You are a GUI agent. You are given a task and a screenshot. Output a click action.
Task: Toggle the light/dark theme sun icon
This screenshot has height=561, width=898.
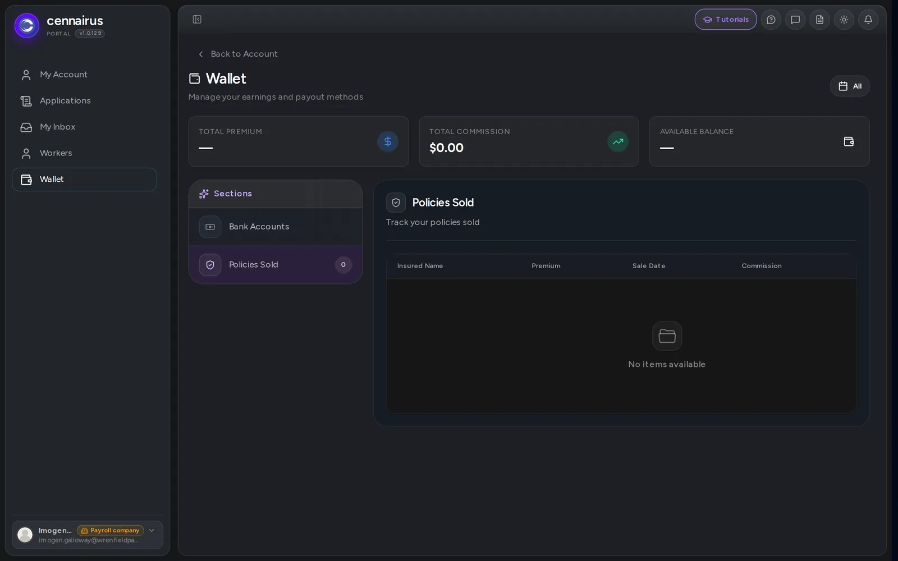(x=844, y=20)
